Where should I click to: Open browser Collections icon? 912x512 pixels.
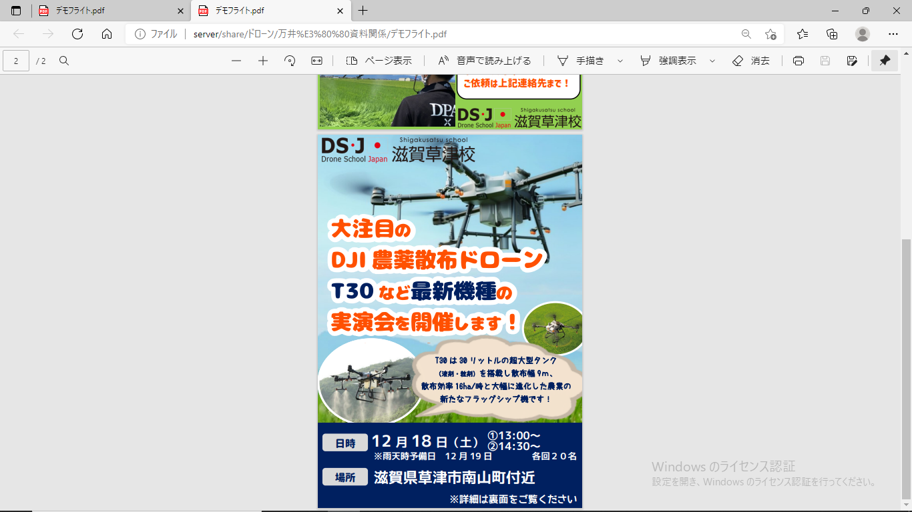[832, 34]
